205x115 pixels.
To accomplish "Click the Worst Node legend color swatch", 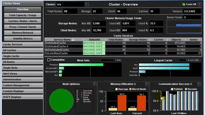I will point(130,89).
